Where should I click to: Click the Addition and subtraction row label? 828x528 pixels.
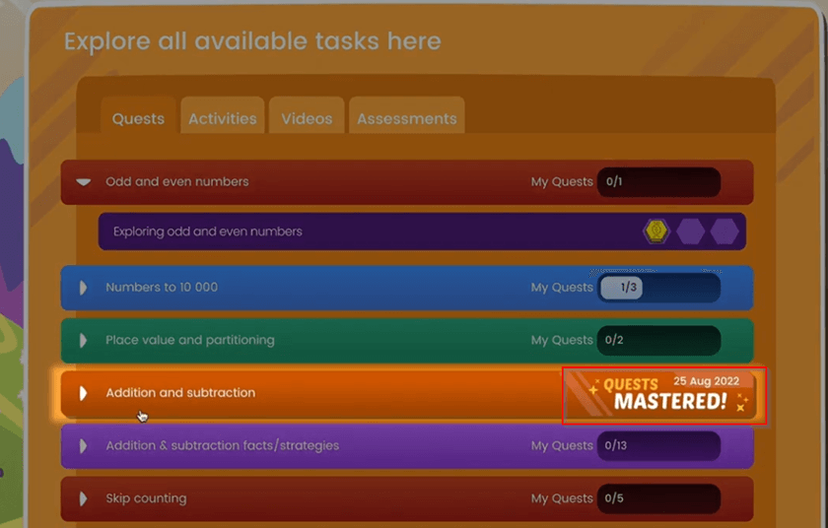pyautogui.click(x=180, y=393)
